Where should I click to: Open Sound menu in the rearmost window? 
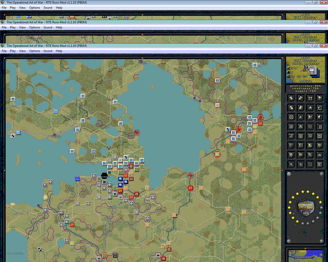tap(48, 8)
